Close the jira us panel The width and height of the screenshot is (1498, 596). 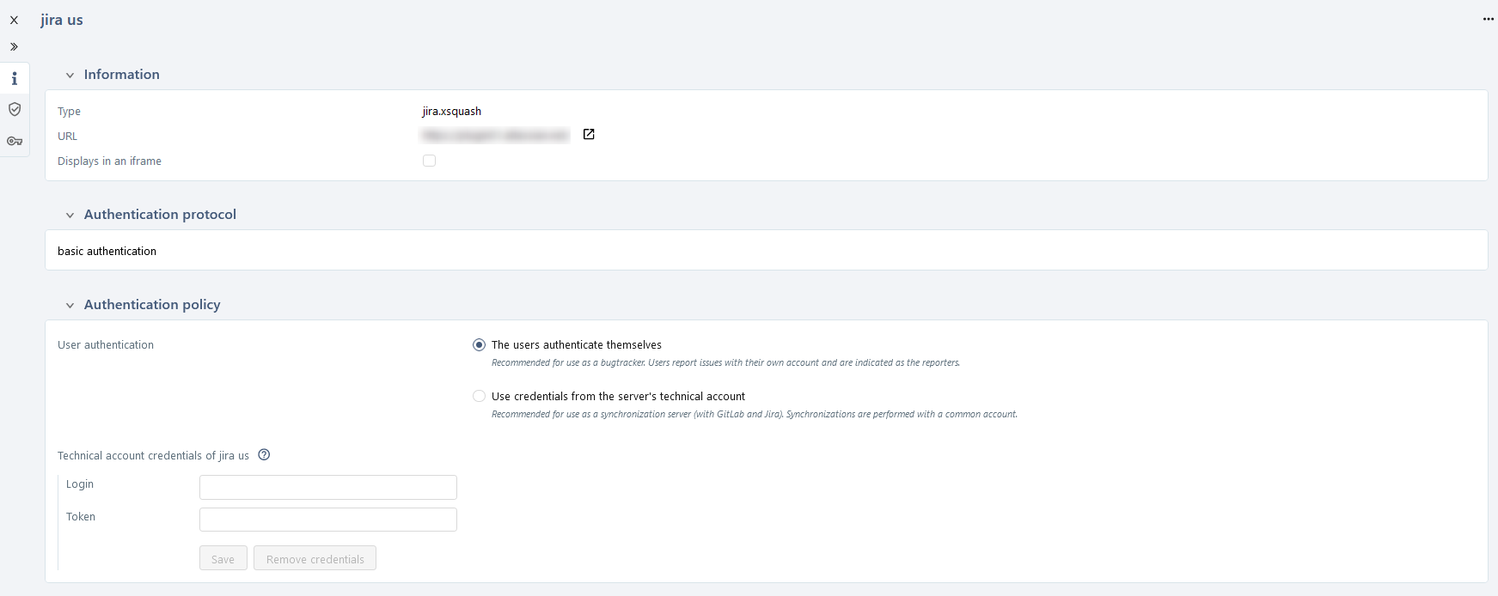13,19
